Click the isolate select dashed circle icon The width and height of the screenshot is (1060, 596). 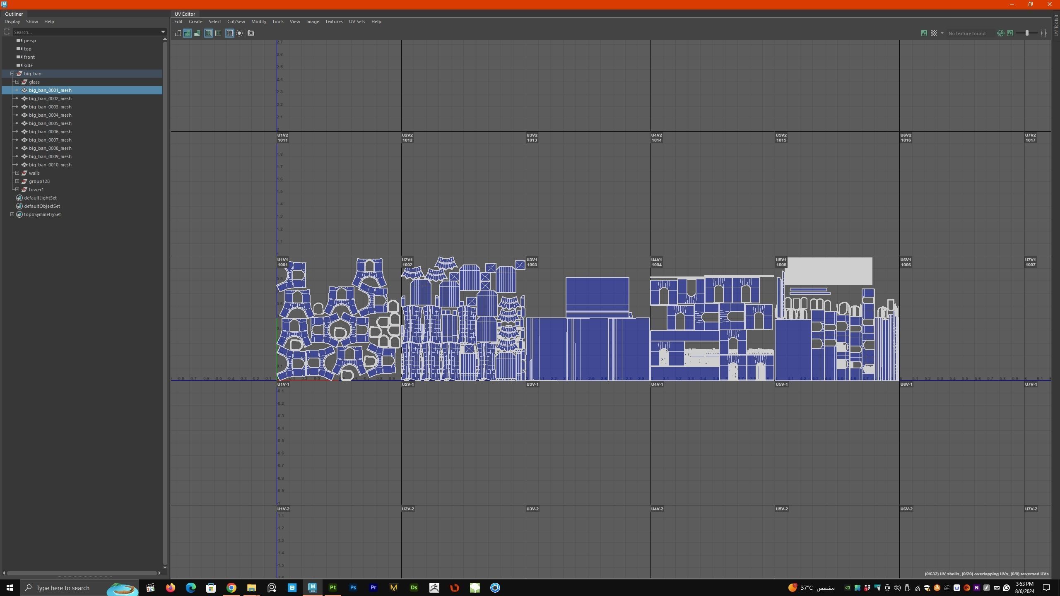(239, 33)
